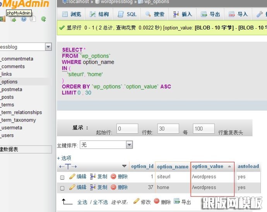Click the copy icon for the home row

click(93, 187)
